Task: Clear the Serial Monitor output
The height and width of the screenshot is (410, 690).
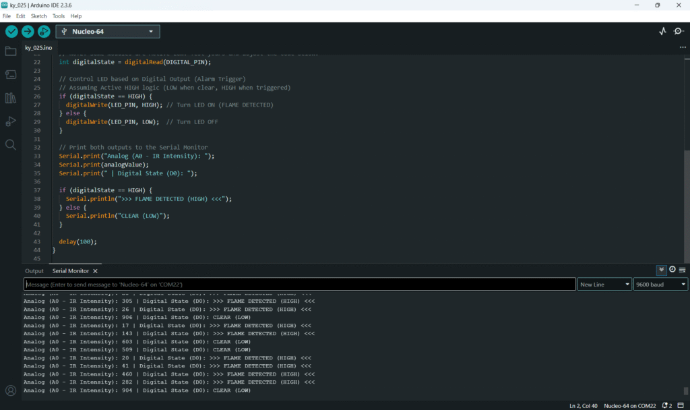Action: tap(682, 270)
